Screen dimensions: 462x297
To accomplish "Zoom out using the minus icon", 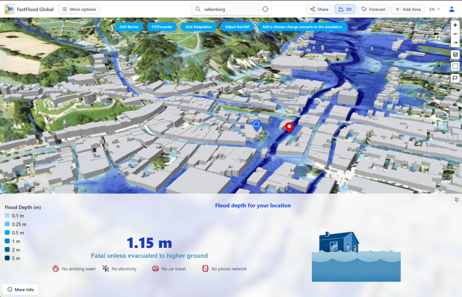I will (x=455, y=33).
